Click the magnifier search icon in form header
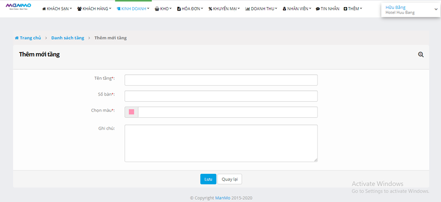This screenshot has width=441, height=202. (421, 55)
